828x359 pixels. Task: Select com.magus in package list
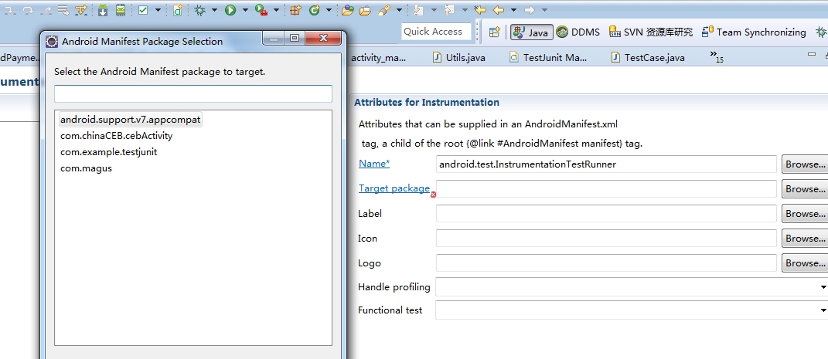pos(86,169)
